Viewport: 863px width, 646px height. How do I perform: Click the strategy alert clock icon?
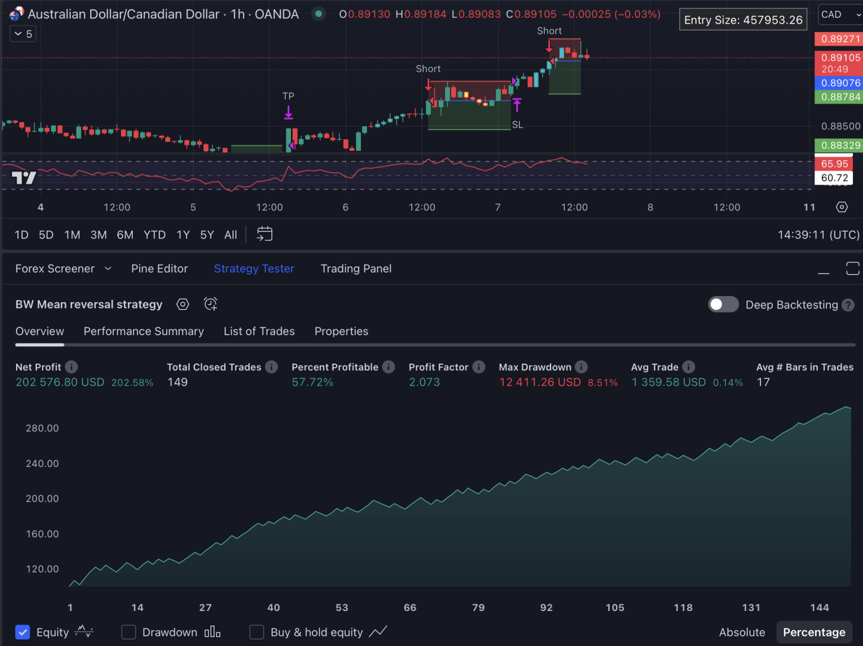tap(210, 304)
